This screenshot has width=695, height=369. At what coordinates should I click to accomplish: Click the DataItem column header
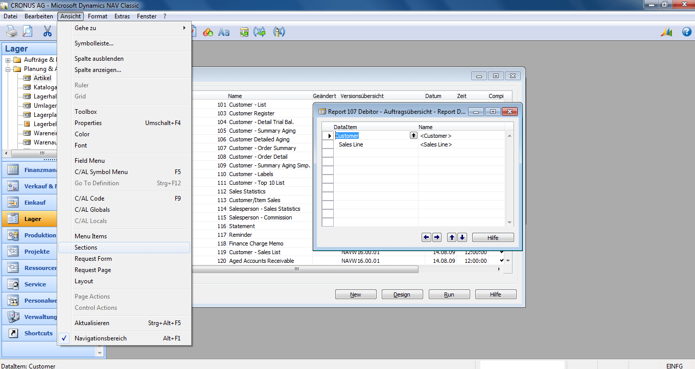tap(345, 127)
